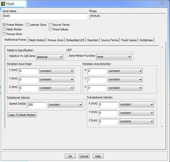Click the Copy To Mesh Motion button
This screenshot has width=170, height=162.
pos(22,115)
